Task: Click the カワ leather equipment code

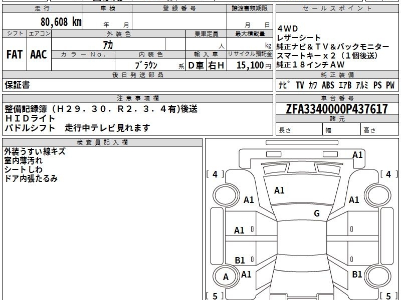Action: pos(313,85)
